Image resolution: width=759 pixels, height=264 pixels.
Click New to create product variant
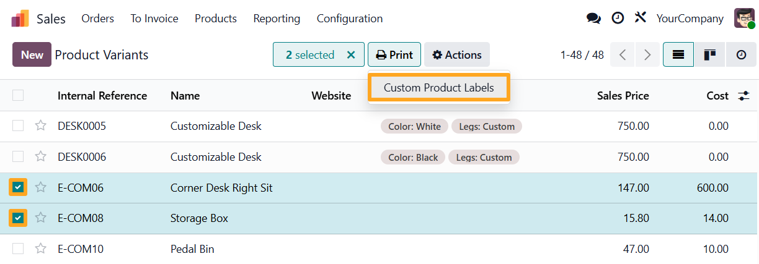[32, 55]
